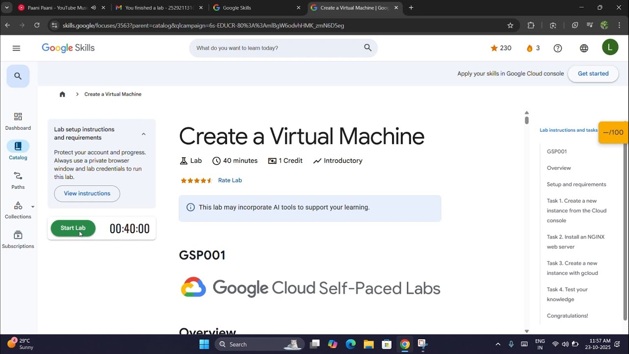The height and width of the screenshot is (354, 629).
Task: Switch to the You finished a lab Gmail tab
Action: (x=160, y=8)
